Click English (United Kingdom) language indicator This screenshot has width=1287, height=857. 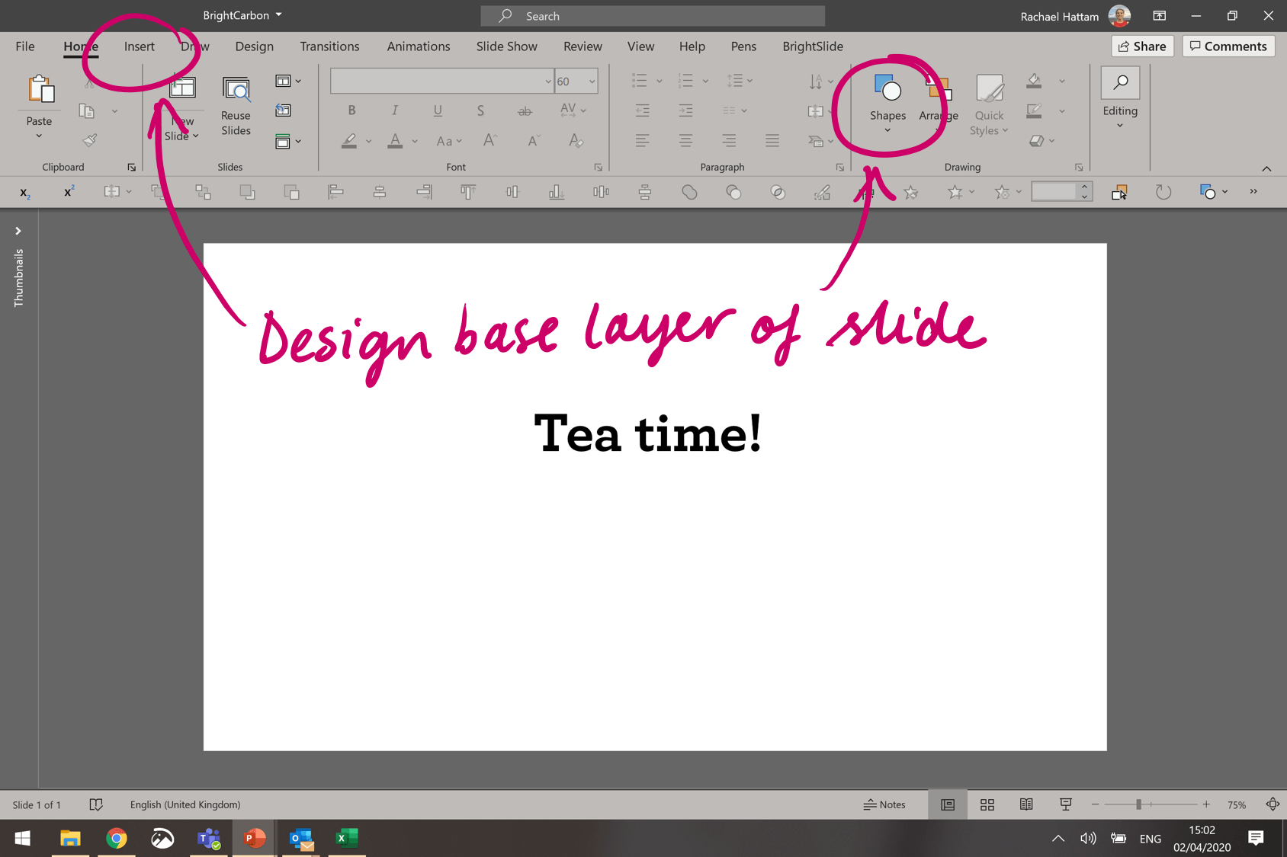click(185, 804)
